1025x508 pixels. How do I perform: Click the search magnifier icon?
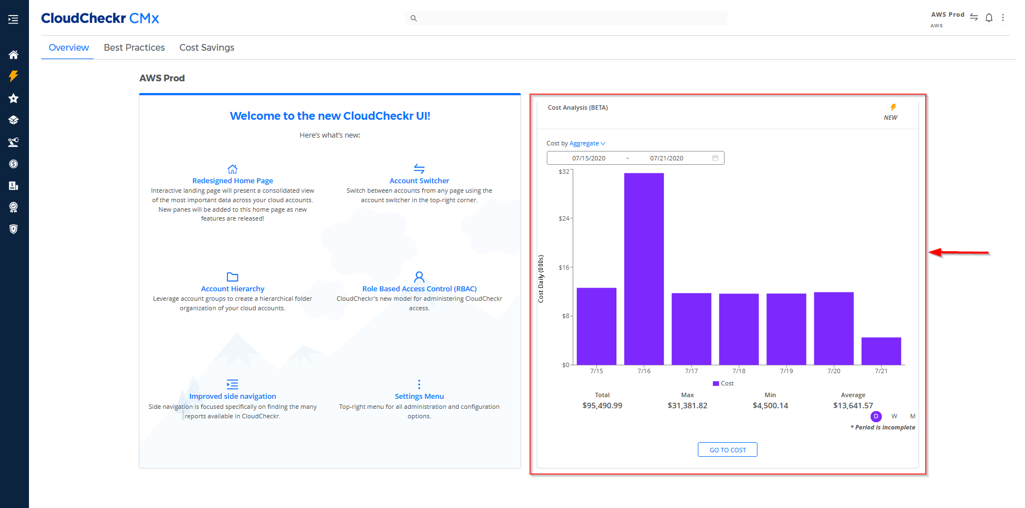click(x=414, y=18)
